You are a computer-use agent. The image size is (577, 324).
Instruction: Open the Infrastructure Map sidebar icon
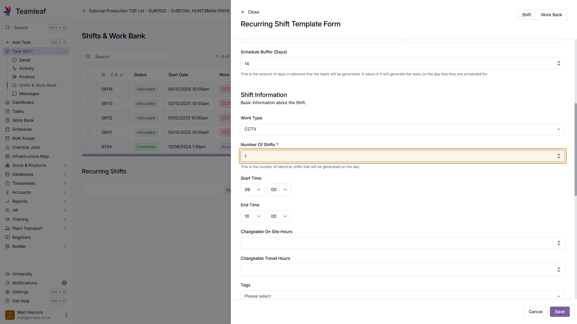[x=8, y=156]
